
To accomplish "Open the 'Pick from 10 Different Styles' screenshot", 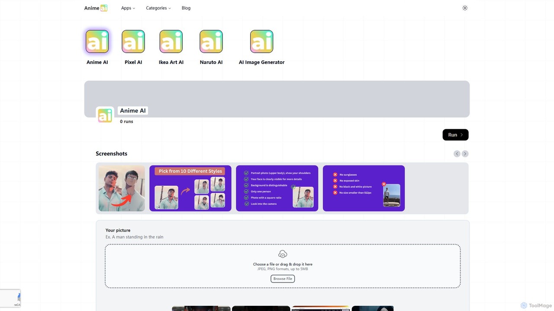I will point(190,188).
